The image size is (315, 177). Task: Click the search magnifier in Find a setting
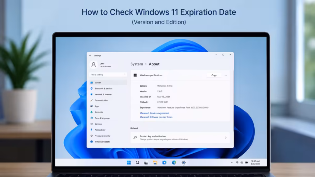click(124, 75)
